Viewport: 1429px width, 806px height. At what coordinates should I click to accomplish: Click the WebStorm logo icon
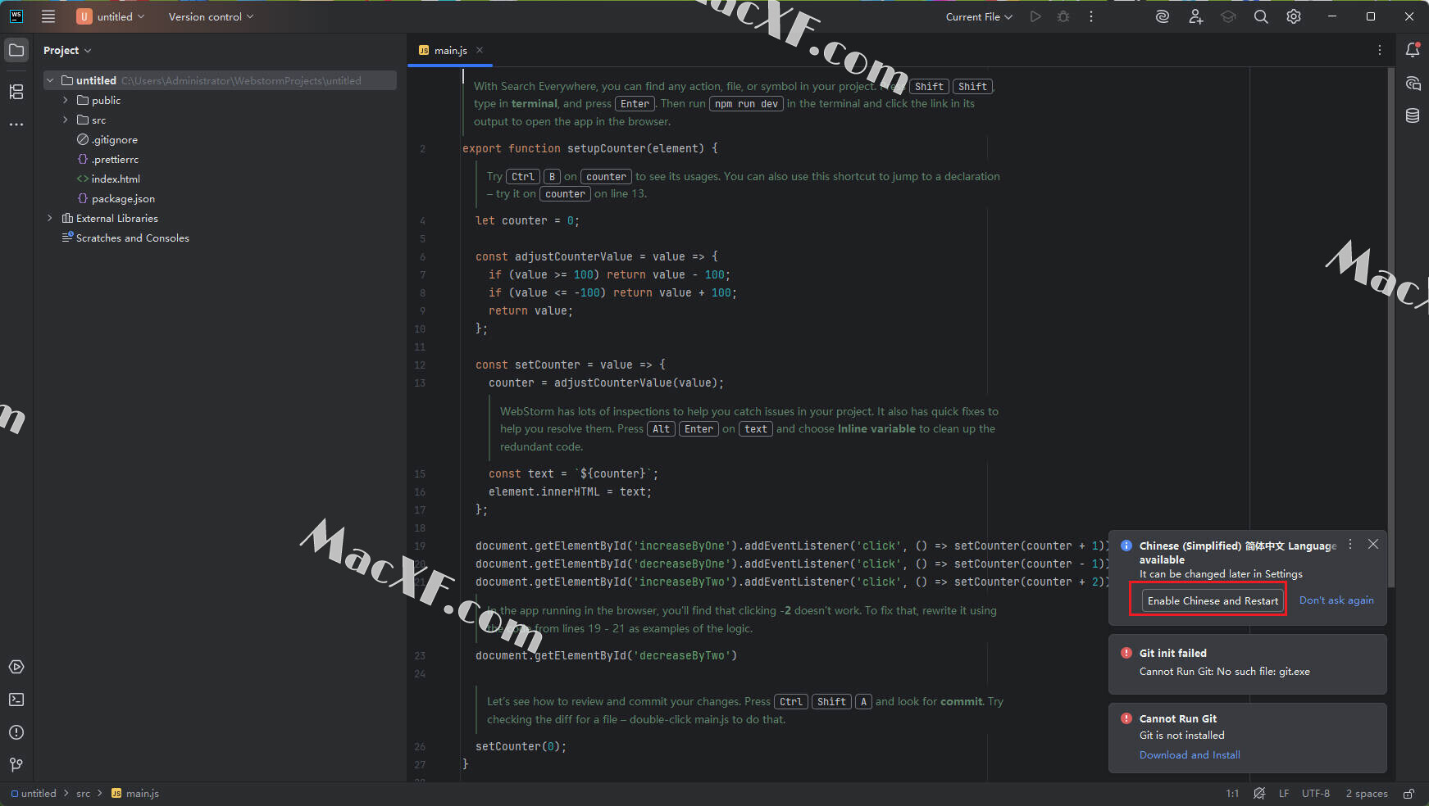tap(16, 16)
